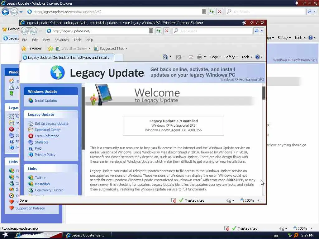Click Trusted sites zone in front window status bar

click(x=192, y=200)
